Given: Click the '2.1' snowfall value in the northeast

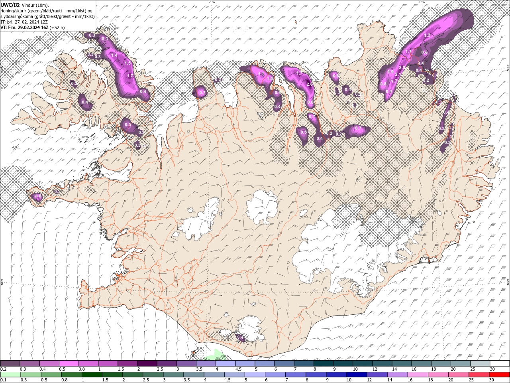Looking at the screenshot, I should click(398, 75).
